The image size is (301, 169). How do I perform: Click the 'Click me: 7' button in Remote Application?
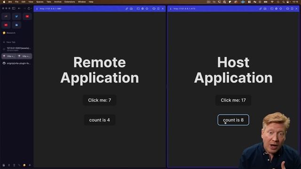99,100
